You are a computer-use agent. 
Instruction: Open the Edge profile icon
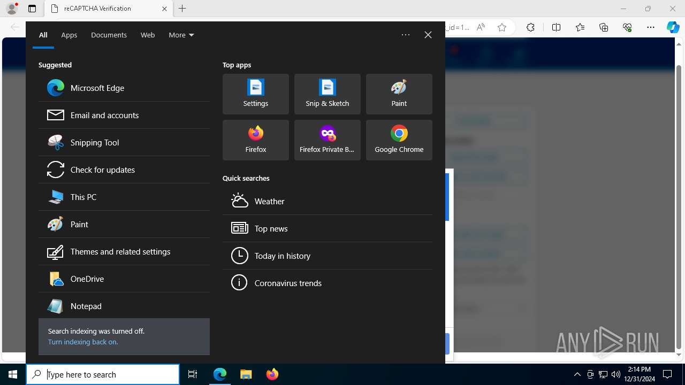click(12, 9)
